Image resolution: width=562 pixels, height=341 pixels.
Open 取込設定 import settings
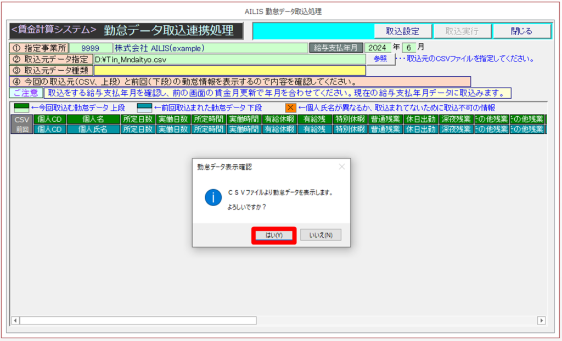tap(402, 31)
